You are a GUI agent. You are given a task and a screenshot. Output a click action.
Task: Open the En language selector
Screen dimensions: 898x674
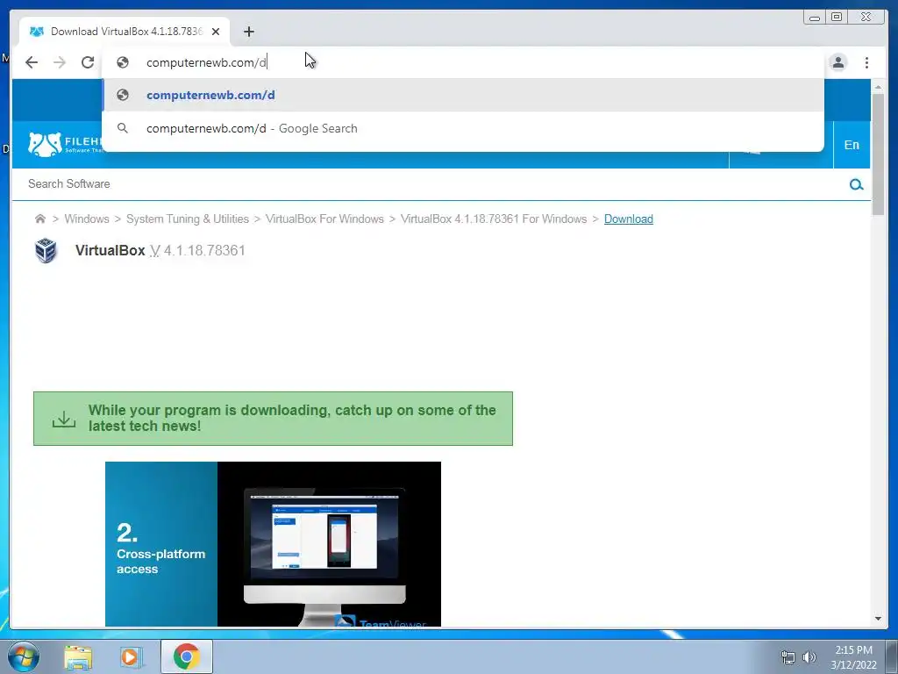[x=852, y=145]
